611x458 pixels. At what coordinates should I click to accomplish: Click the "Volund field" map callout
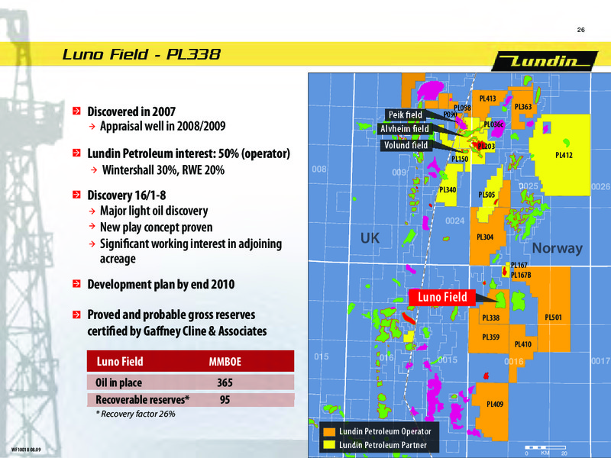point(406,145)
